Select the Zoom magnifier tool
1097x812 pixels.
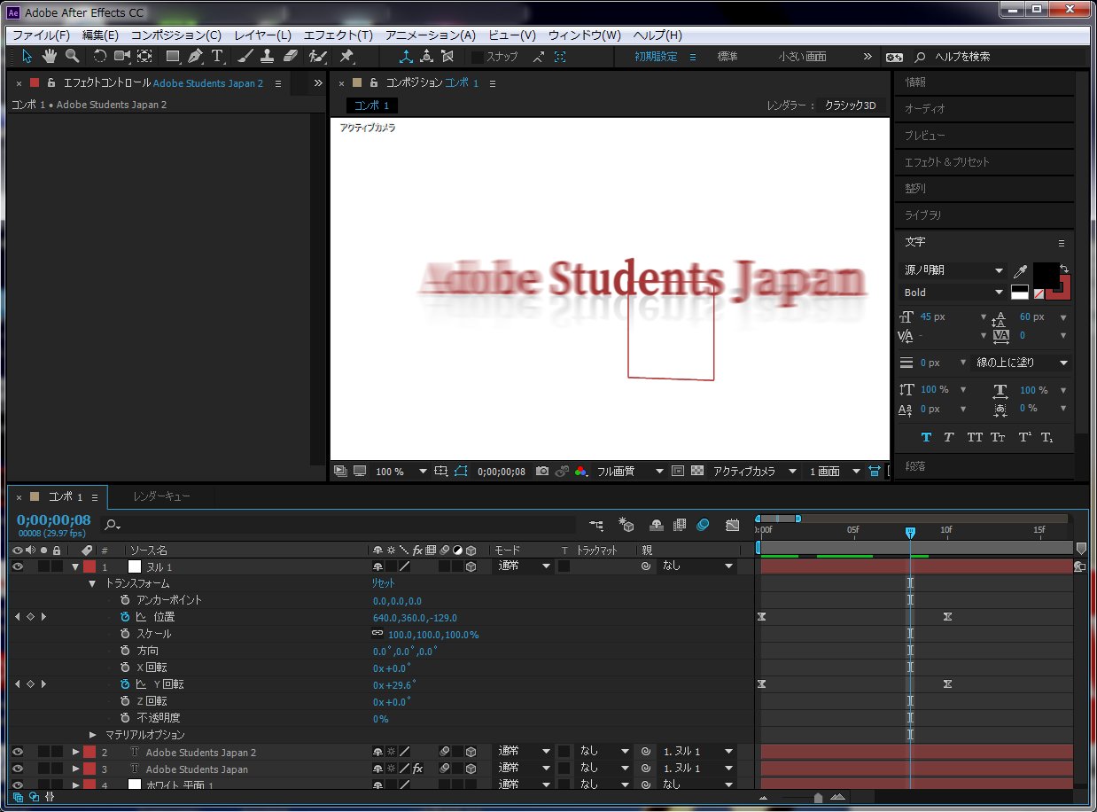coord(72,56)
